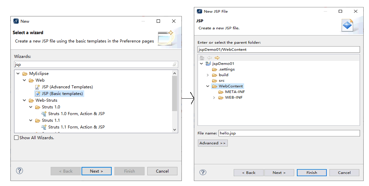Select the JSP (Basic templates) row text
This screenshot has width=369, height=186.
coord(62,94)
